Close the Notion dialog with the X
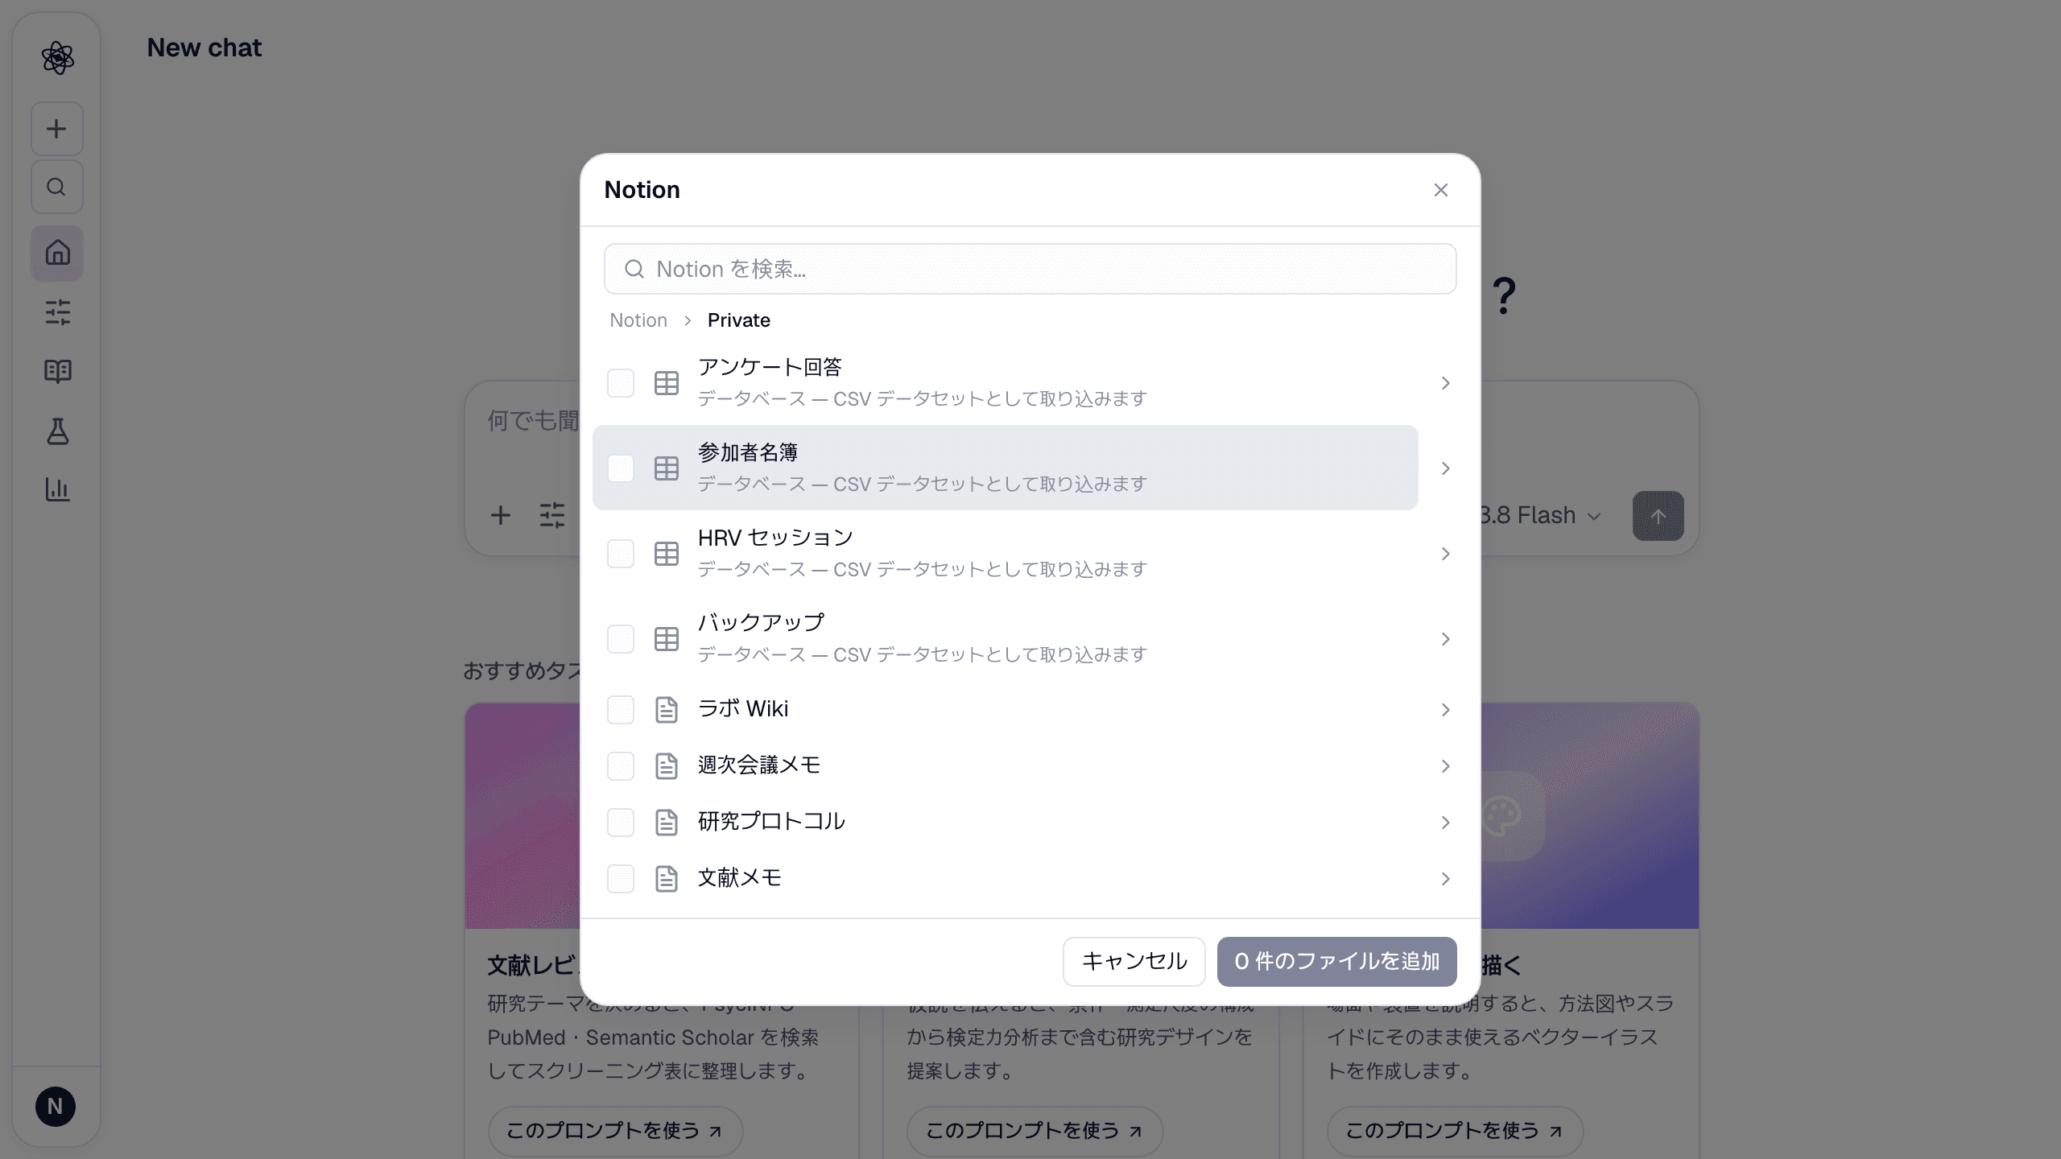 [1441, 190]
